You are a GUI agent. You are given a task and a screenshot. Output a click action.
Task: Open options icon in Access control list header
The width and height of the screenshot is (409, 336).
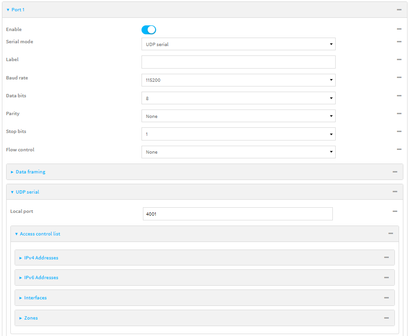(391, 234)
